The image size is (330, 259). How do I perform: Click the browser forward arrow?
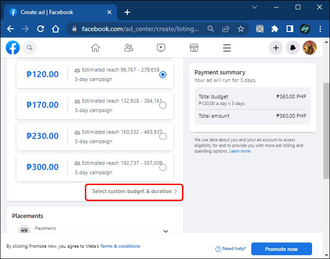point(25,29)
